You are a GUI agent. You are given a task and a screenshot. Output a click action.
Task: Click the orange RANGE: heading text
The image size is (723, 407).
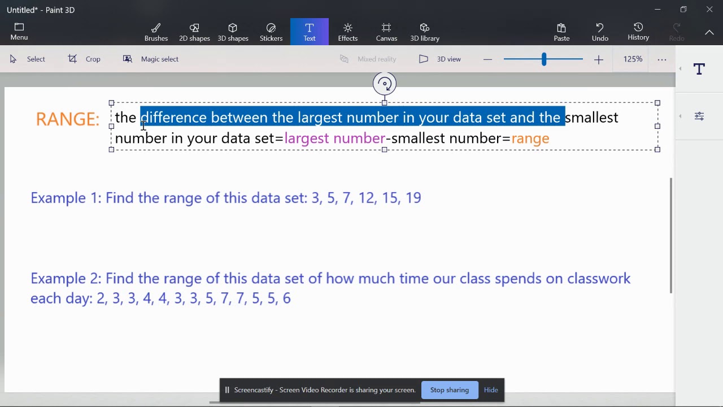click(x=68, y=119)
